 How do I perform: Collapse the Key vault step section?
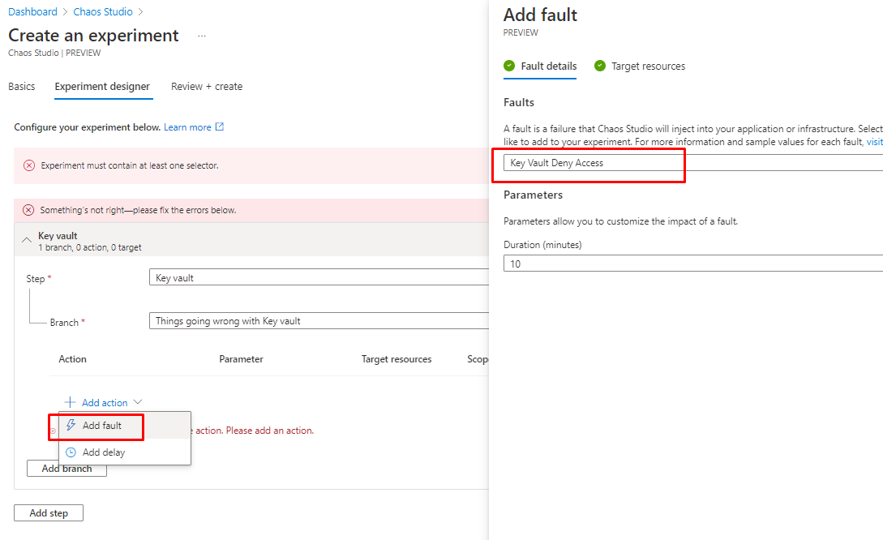click(x=27, y=240)
